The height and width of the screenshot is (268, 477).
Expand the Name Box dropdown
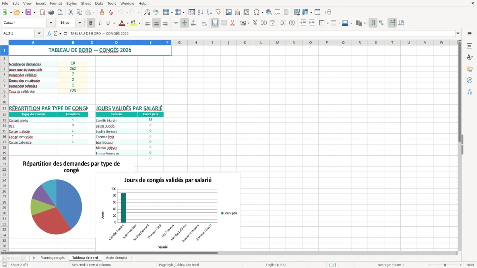[x=39, y=33]
